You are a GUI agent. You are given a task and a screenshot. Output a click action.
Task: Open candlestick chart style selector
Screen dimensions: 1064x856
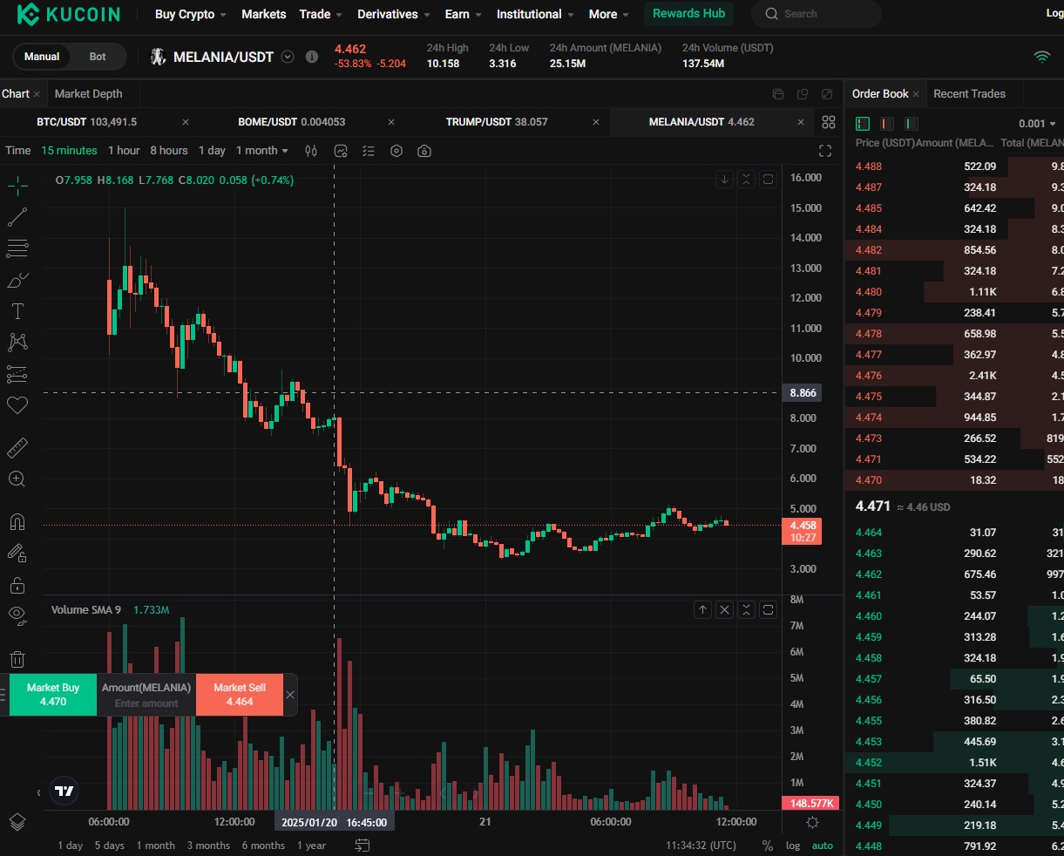click(x=311, y=151)
